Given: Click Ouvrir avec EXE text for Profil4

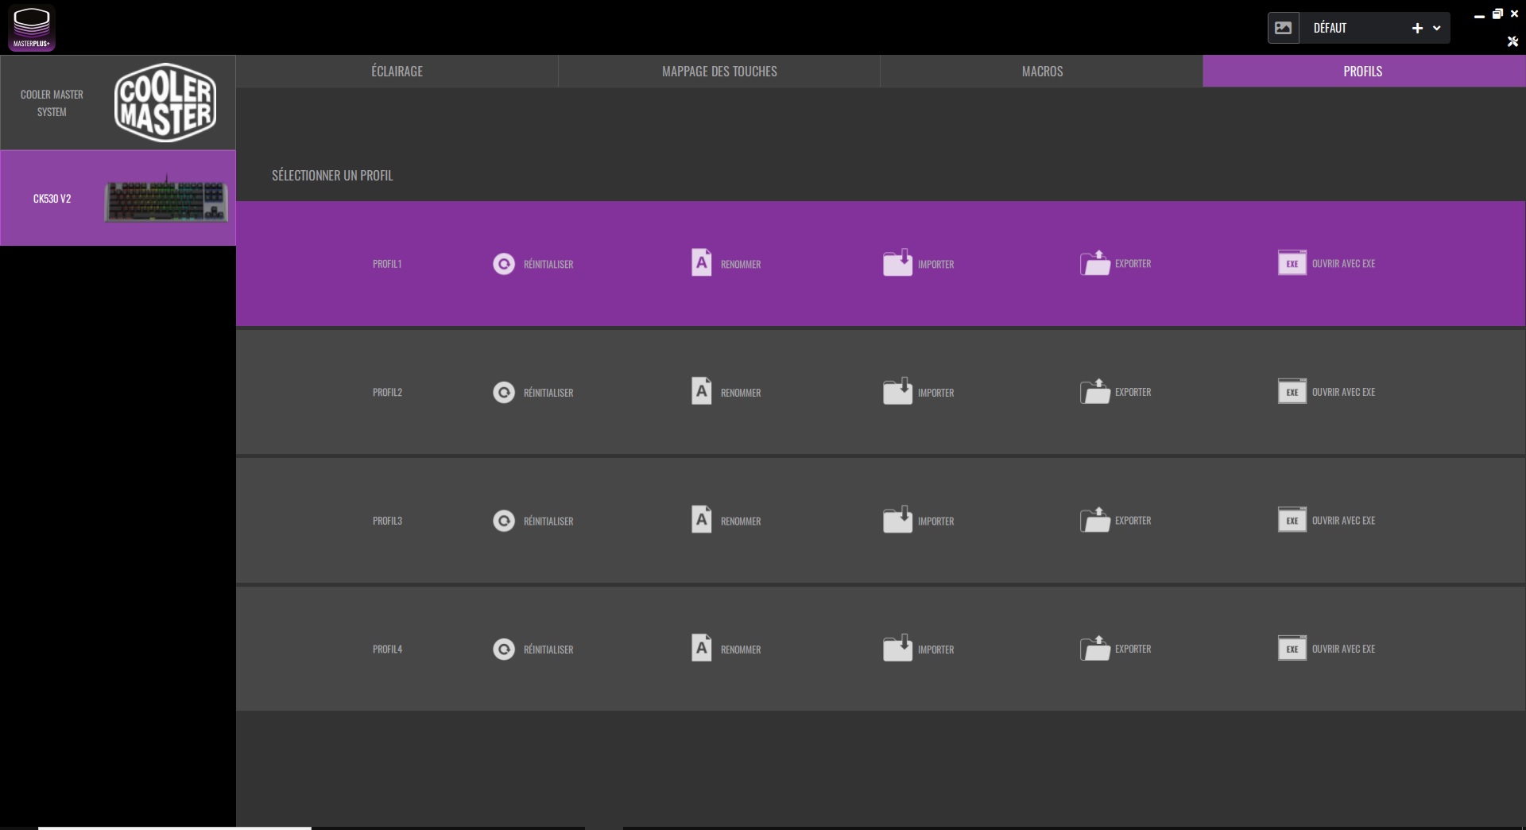Looking at the screenshot, I should 1343,649.
